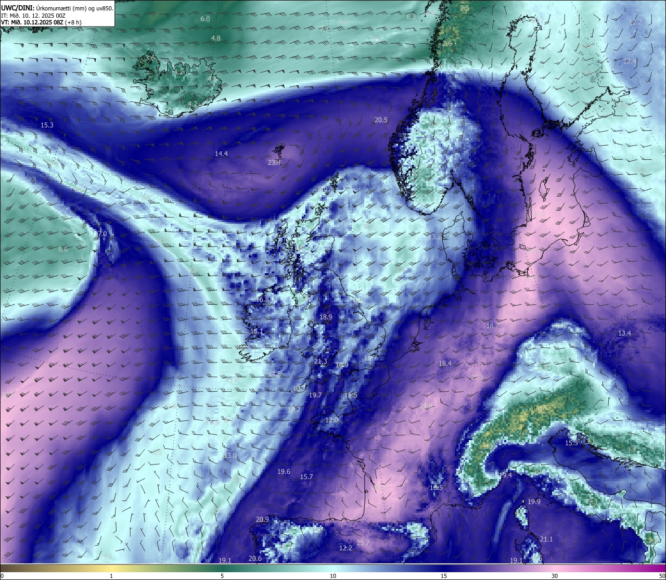Click the map value 18.7
Image resolution: width=666 pixels, height=580 pixels.
(492, 326)
